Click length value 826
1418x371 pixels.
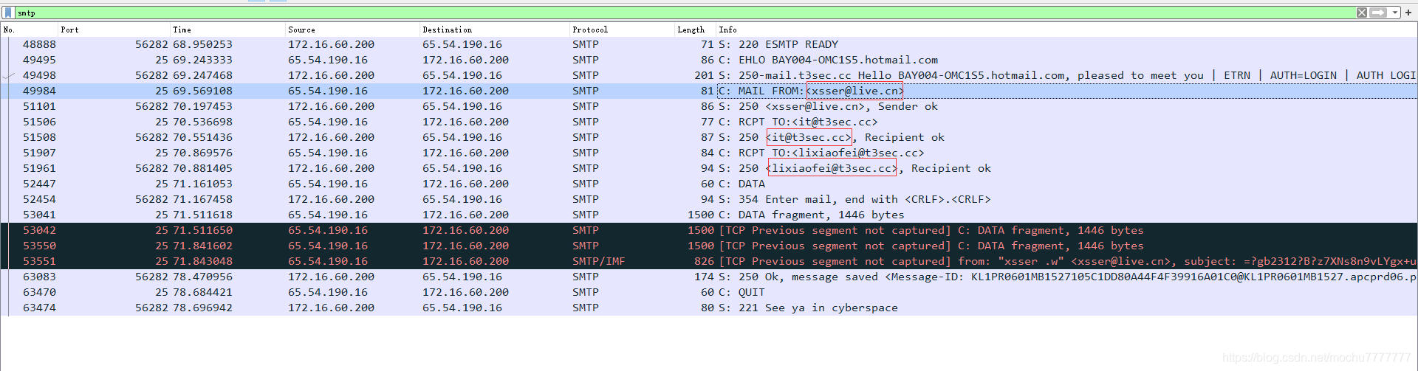pyautogui.click(x=704, y=261)
